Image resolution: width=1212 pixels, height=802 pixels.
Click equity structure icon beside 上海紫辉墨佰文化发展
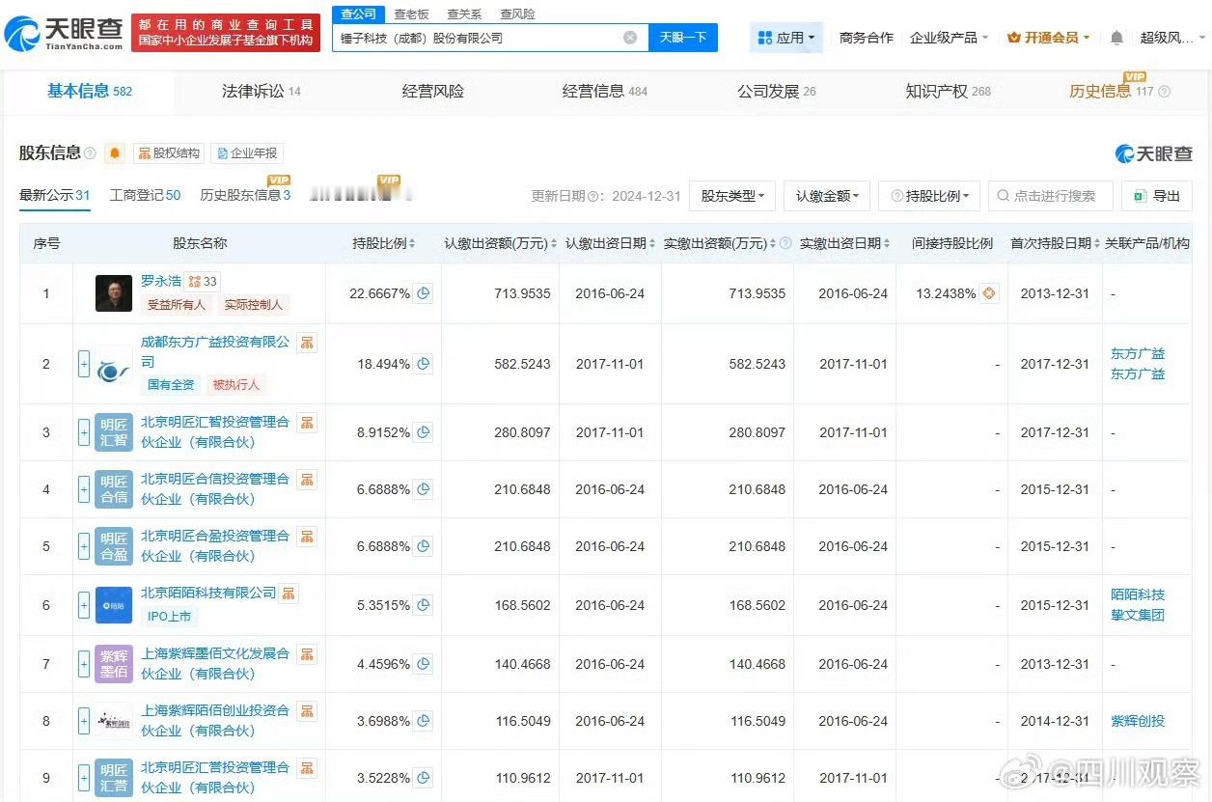coord(307,653)
